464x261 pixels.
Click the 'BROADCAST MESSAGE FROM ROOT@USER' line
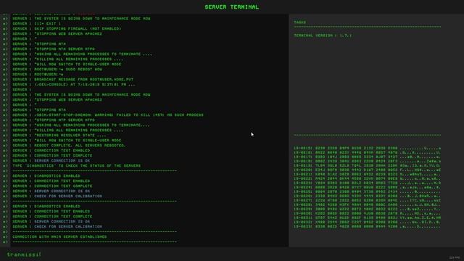(72, 79)
